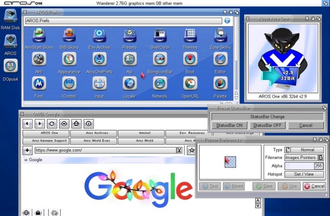Expand the URL history dropdown arrow
The height and width of the screenshot is (216, 330).
pos(179,150)
